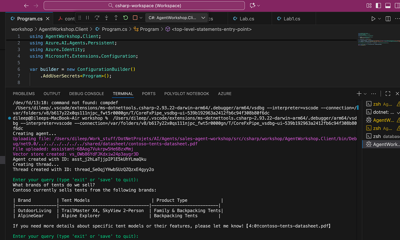The width and height of the screenshot is (400, 240).
Task: Go back using the navigation arrow
Action: click(x=26, y=5)
